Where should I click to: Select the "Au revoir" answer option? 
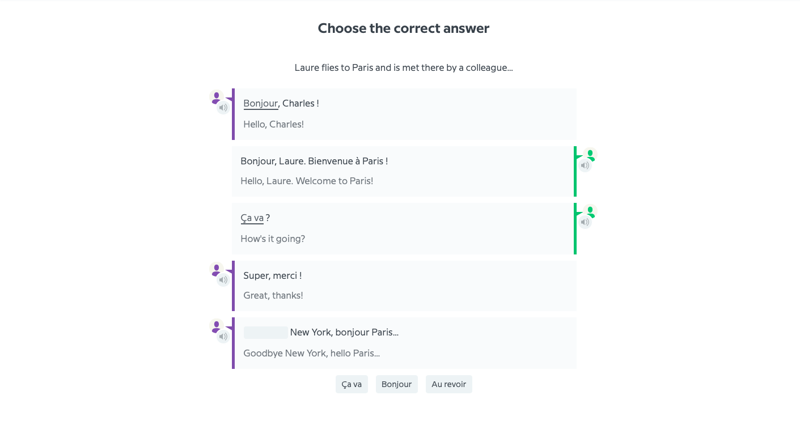tap(448, 384)
